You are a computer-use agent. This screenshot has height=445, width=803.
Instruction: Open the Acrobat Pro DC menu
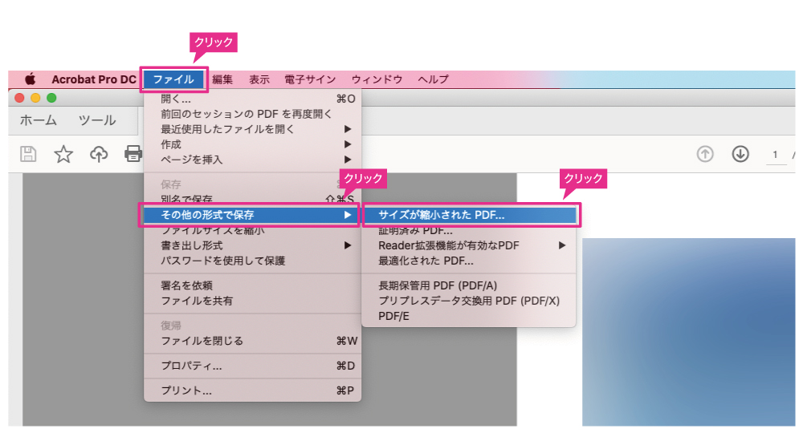click(94, 79)
